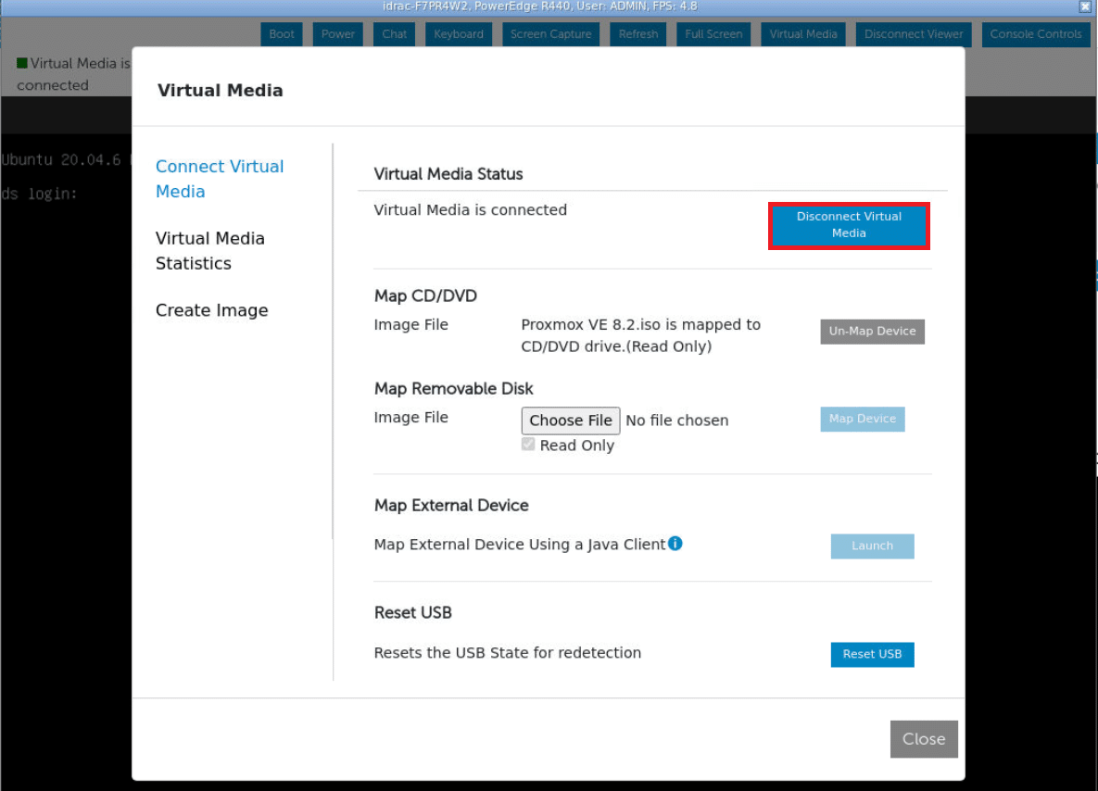Click Disconnect Virtual Media button
Viewport: 1098px width, 791px height.
(x=849, y=225)
